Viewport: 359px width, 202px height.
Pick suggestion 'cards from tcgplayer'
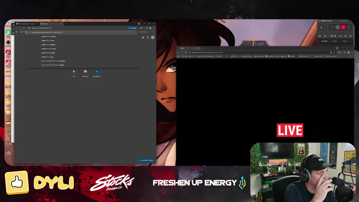tap(83, 45)
